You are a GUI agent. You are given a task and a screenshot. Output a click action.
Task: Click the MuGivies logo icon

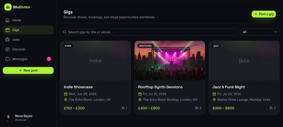point(8,7)
